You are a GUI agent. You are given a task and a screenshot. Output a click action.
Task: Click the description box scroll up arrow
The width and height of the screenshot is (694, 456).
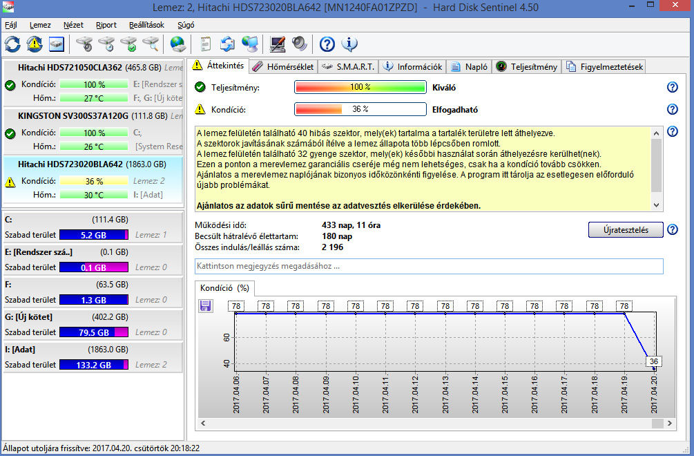click(x=657, y=133)
